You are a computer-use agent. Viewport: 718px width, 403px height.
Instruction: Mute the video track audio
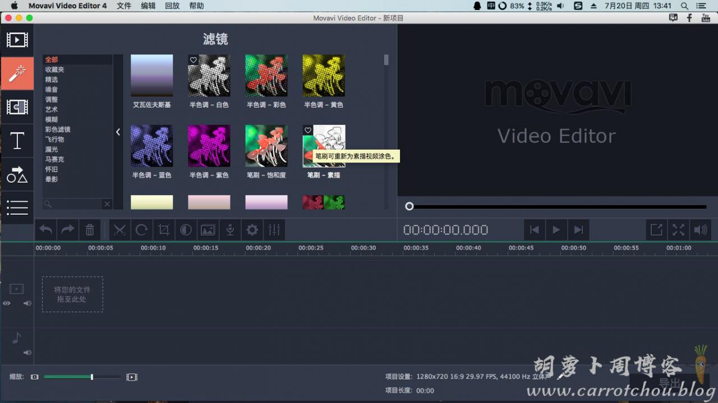point(27,303)
